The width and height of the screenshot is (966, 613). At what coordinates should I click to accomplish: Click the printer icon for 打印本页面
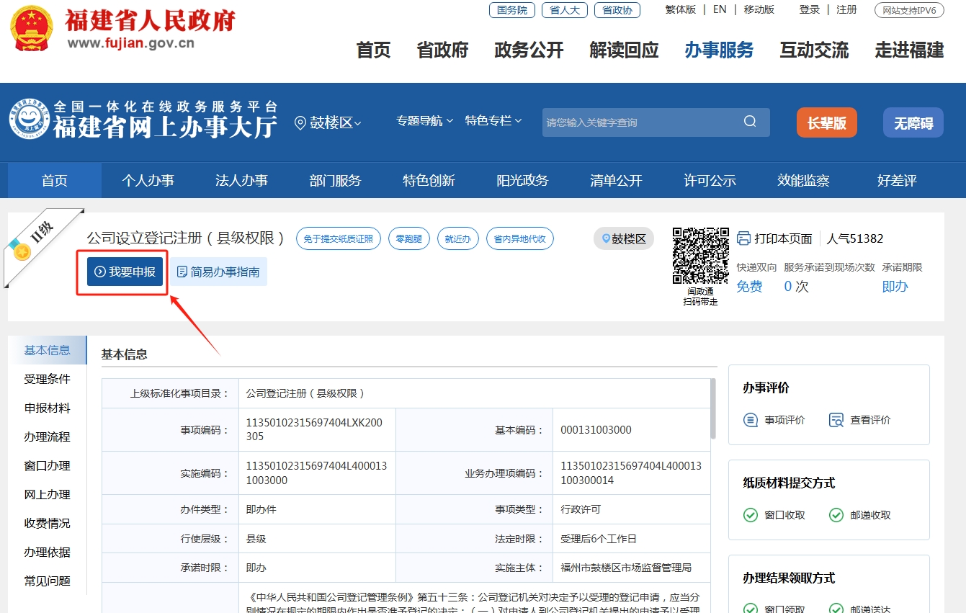coord(743,238)
